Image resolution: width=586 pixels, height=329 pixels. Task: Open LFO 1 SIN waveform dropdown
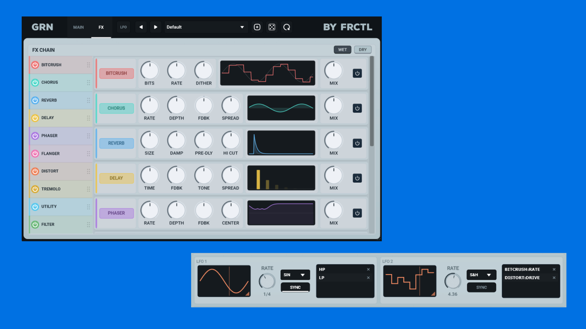(295, 275)
